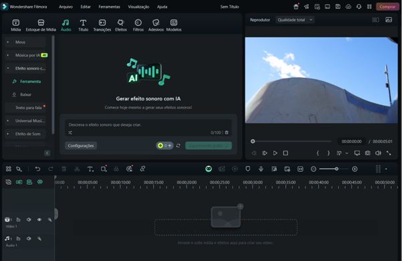Click the Undo arrow in timeline toolbar
Screen dimensions: 403x261
tap(37, 169)
